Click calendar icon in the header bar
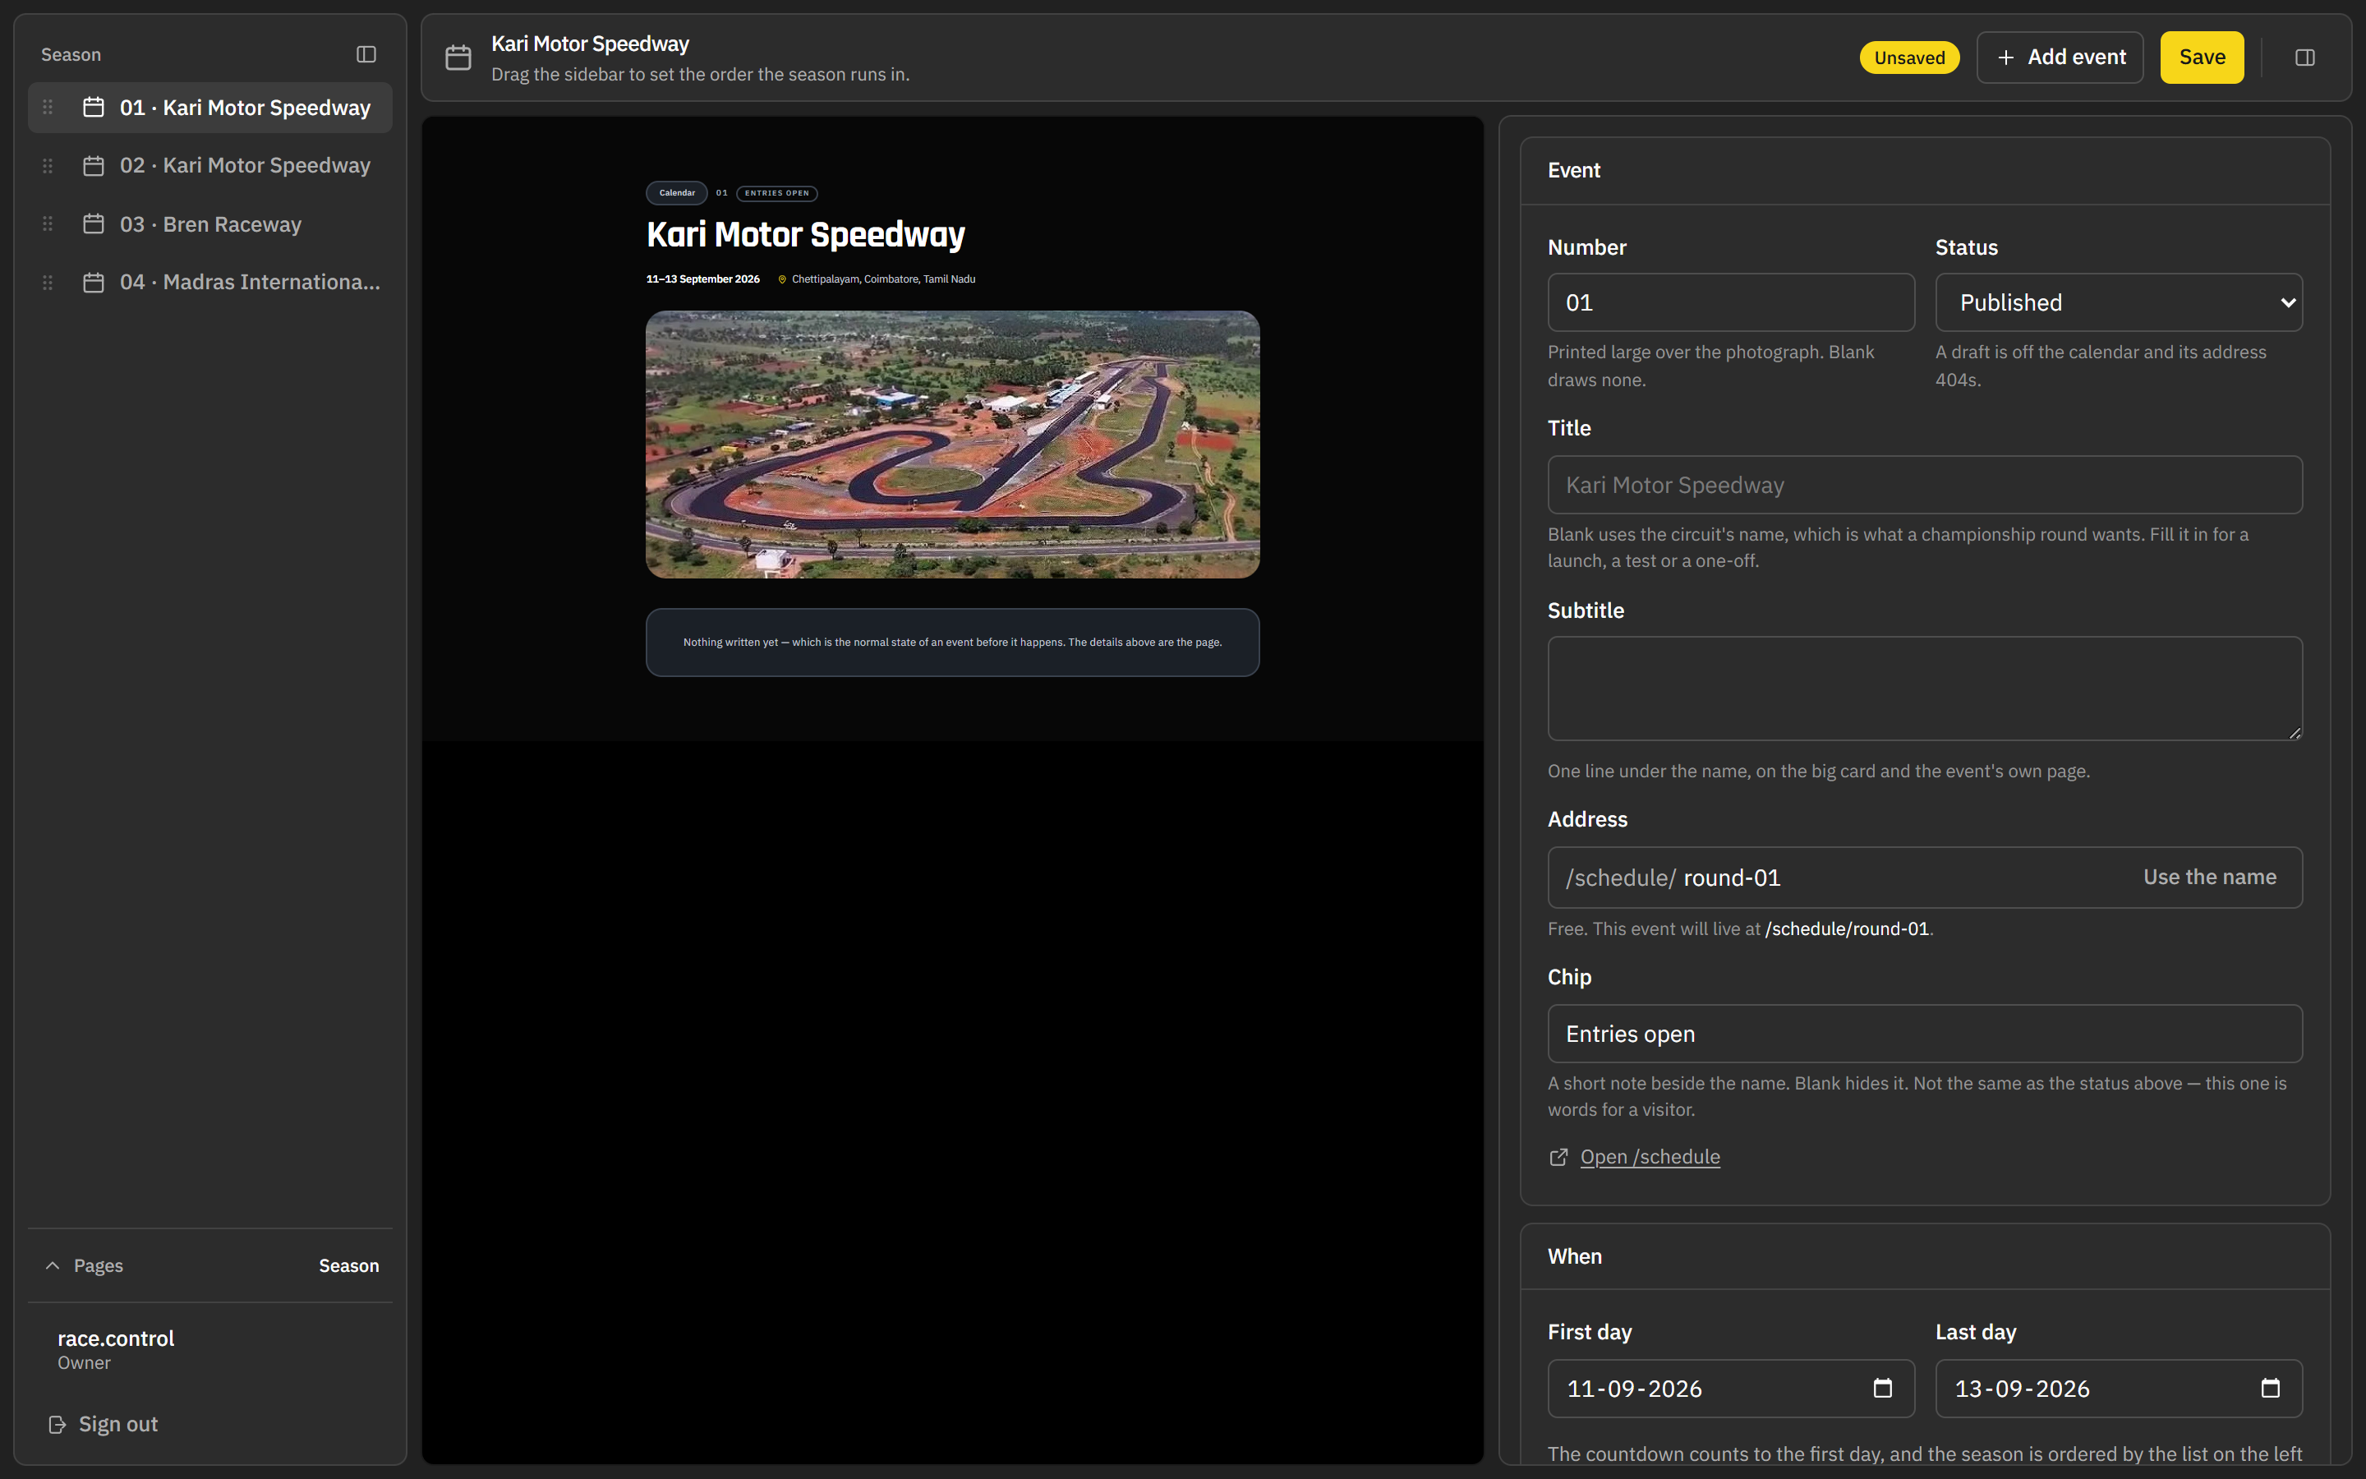This screenshot has height=1479, width=2366. pyautogui.click(x=458, y=58)
